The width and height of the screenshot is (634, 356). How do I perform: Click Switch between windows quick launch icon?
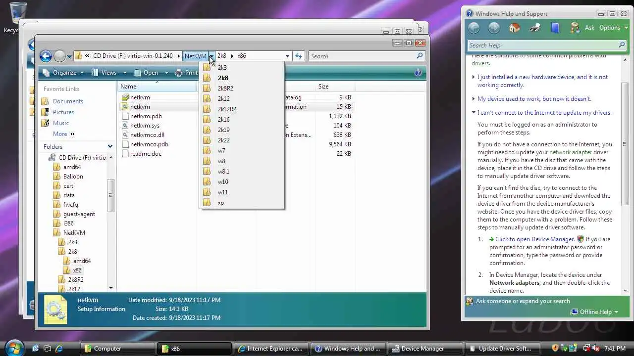click(47, 349)
